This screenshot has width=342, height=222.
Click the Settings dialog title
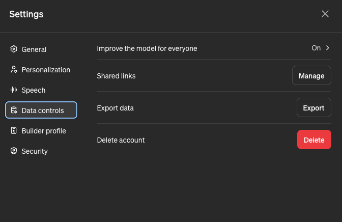pos(26,14)
